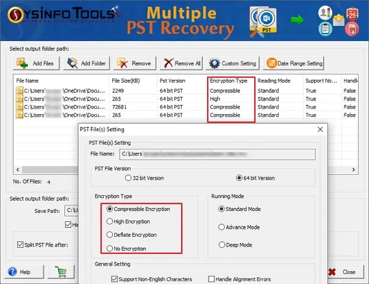Toggle Split PST File after checkbox
The height and width of the screenshot is (284, 369).
point(20,244)
